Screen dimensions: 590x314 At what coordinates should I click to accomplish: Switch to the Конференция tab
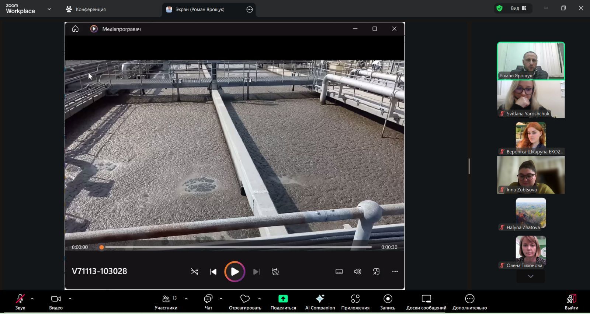86,9
